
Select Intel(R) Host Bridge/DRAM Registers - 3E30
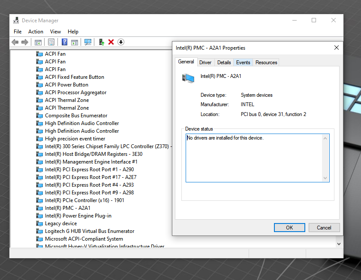93,154
